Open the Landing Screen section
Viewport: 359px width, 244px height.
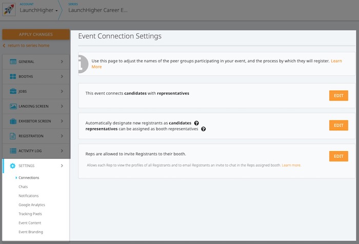click(36, 106)
